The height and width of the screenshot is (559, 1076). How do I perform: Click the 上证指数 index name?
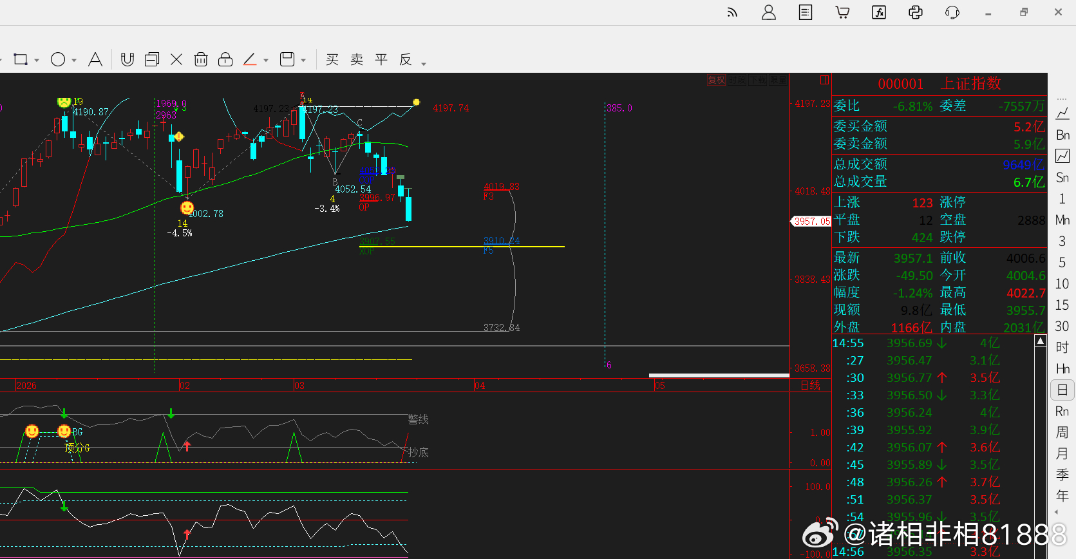(971, 84)
